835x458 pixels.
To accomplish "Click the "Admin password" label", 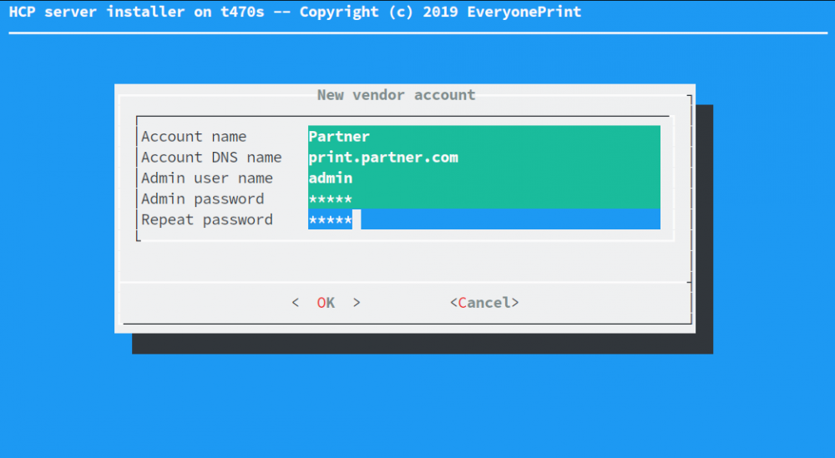I will [202, 199].
